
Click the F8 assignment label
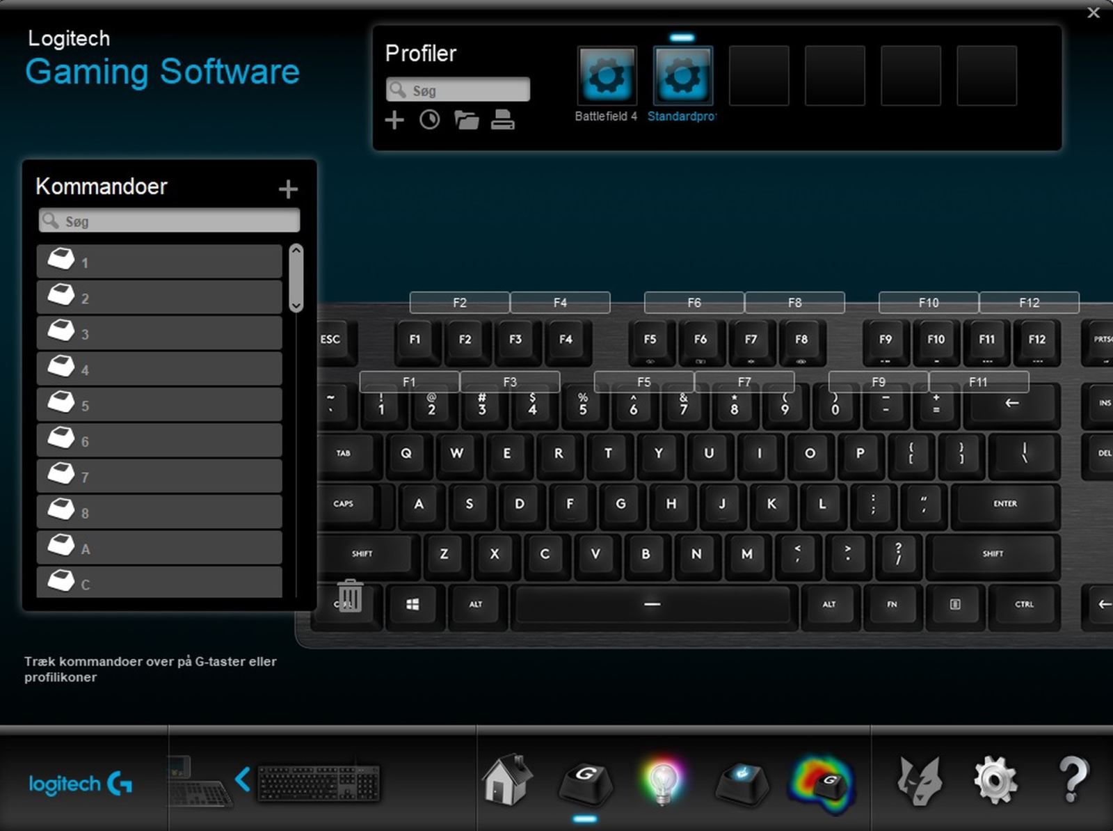(x=794, y=303)
